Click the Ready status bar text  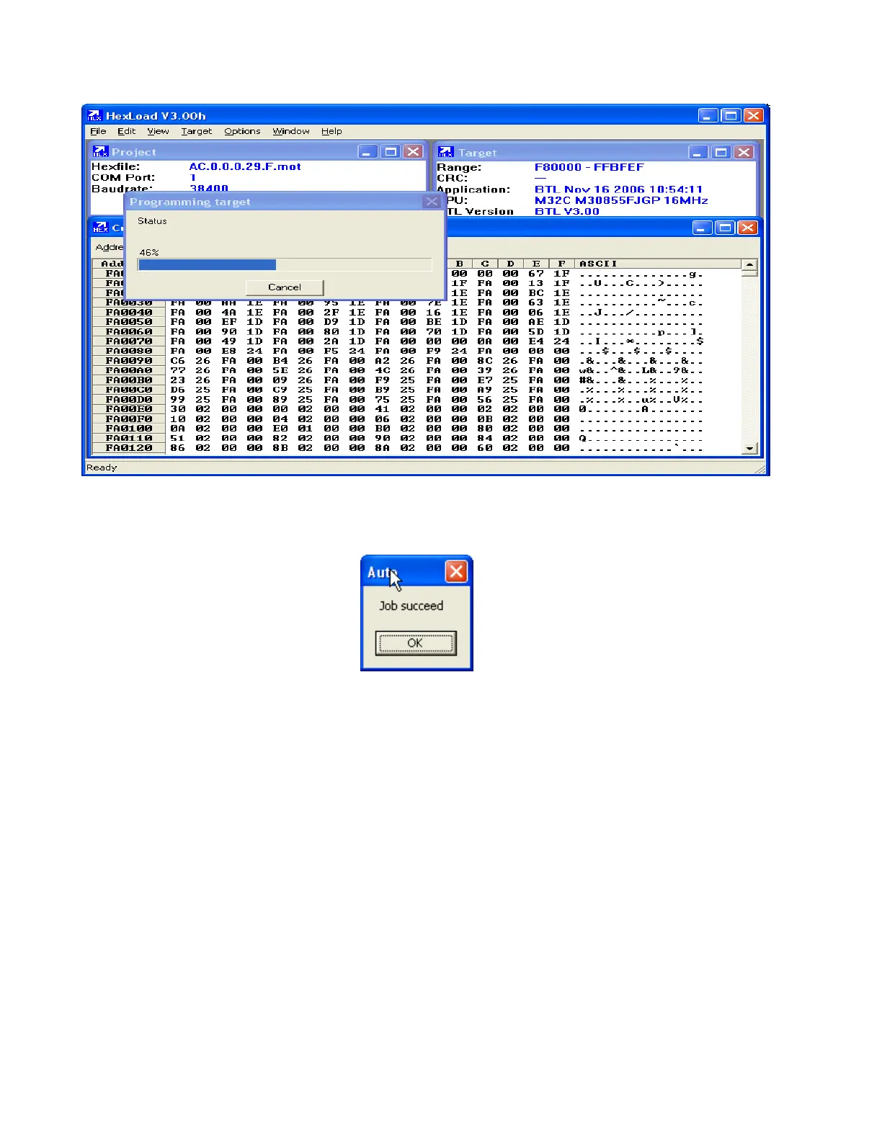tap(102, 467)
